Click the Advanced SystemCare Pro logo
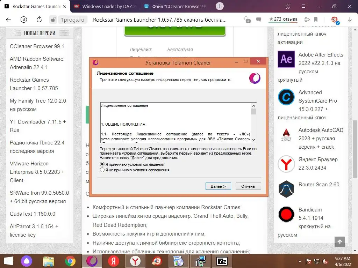This screenshot has height=268, width=358. 286,97
